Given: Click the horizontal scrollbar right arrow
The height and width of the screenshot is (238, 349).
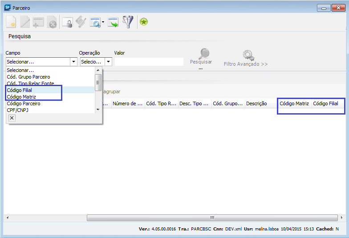Looking at the screenshot, I should 342,218.
